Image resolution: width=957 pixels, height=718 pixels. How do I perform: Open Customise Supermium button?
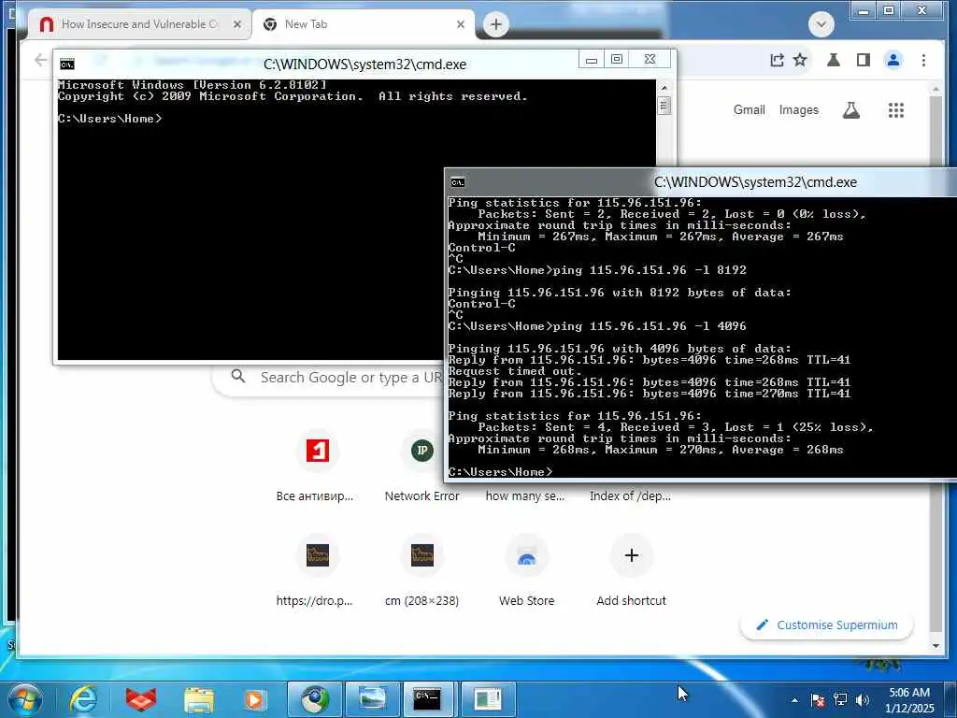coord(826,625)
